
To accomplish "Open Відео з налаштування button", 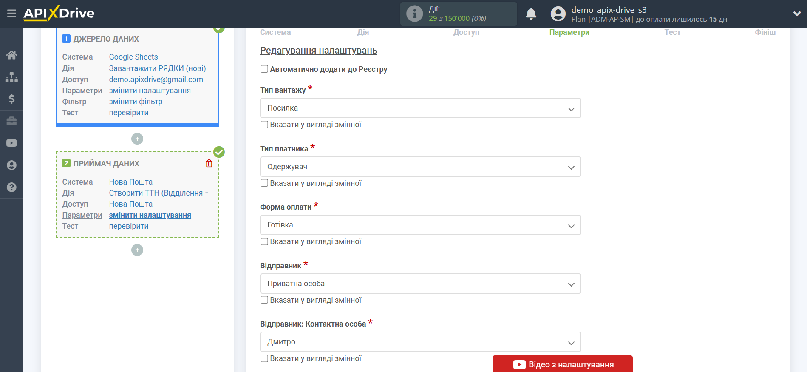I will point(562,364).
